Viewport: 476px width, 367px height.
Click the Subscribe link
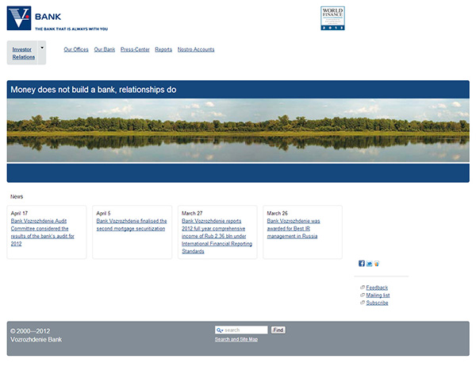click(x=377, y=303)
